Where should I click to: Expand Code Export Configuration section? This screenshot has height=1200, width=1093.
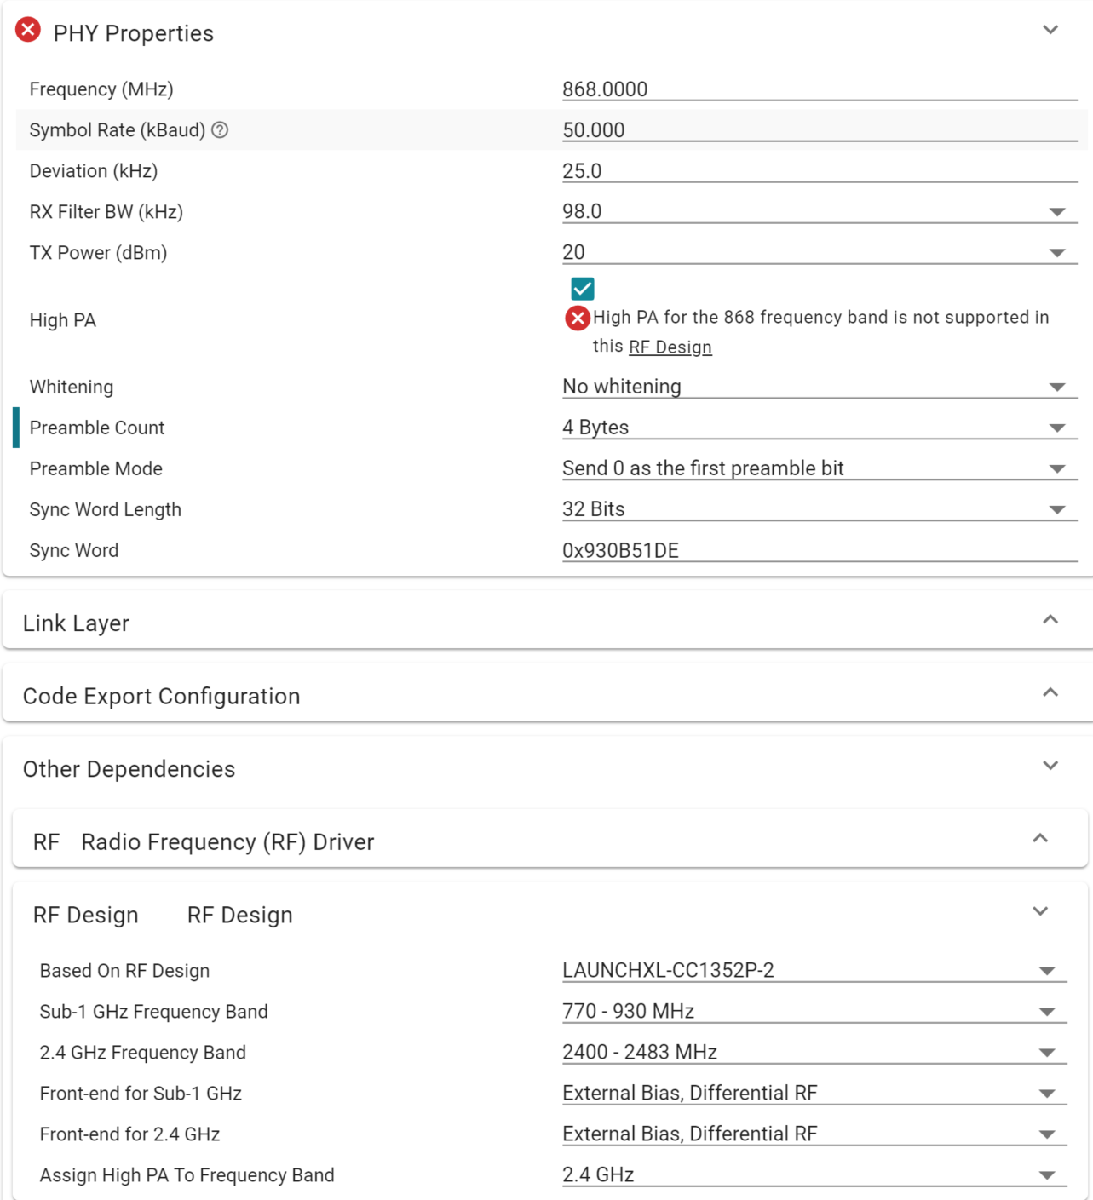1050,693
